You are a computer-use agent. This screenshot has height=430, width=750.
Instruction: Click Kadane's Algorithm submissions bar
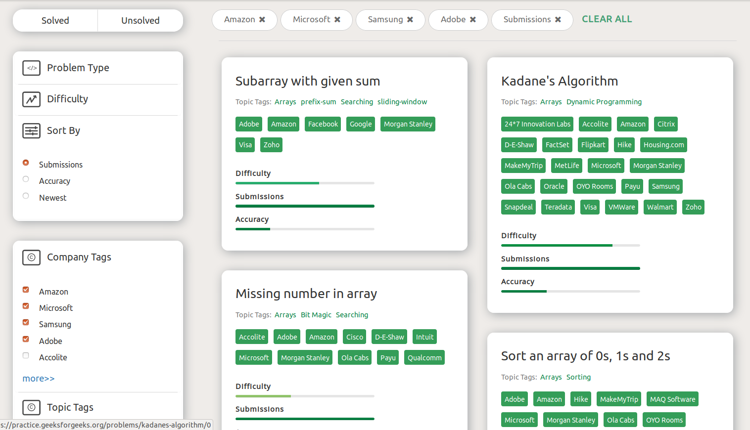click(570, 268)
